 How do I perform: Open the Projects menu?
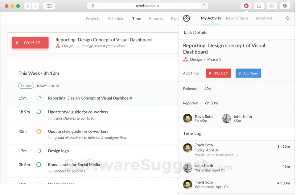point(93,19)
